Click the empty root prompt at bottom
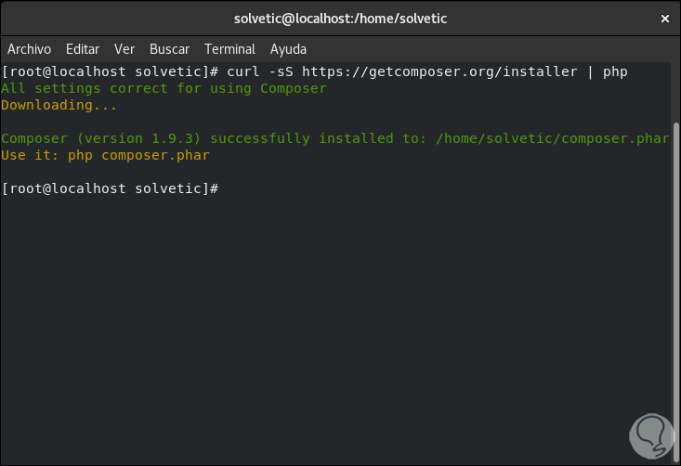Screen dimensions: 681x466 [110, 188]
